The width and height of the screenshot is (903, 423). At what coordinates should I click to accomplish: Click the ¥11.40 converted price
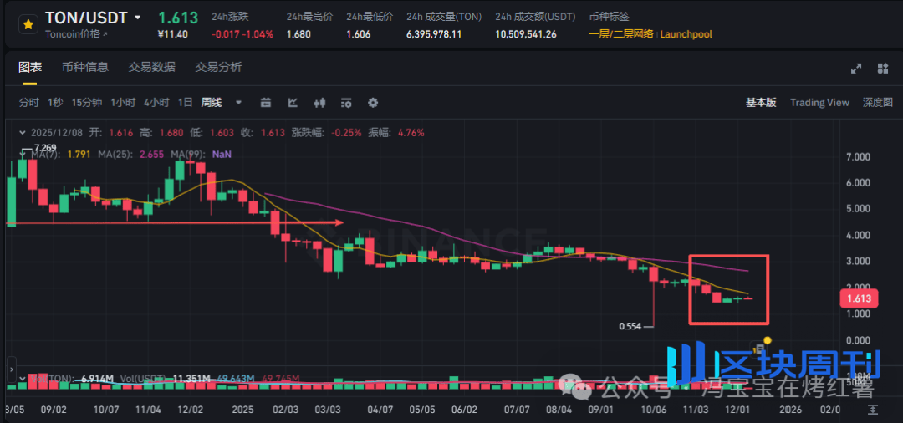coord(172,34)
